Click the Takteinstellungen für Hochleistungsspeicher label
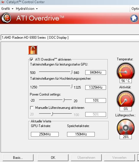The image size is (139, 162). click(x=61, y=79)
